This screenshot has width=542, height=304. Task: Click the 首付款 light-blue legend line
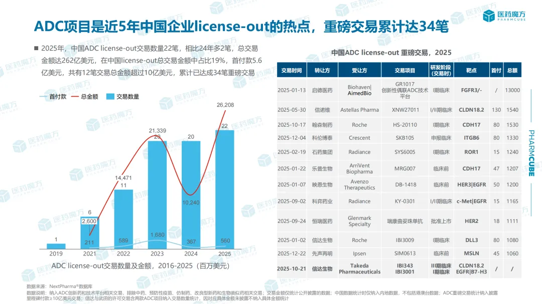coord(44,97)
